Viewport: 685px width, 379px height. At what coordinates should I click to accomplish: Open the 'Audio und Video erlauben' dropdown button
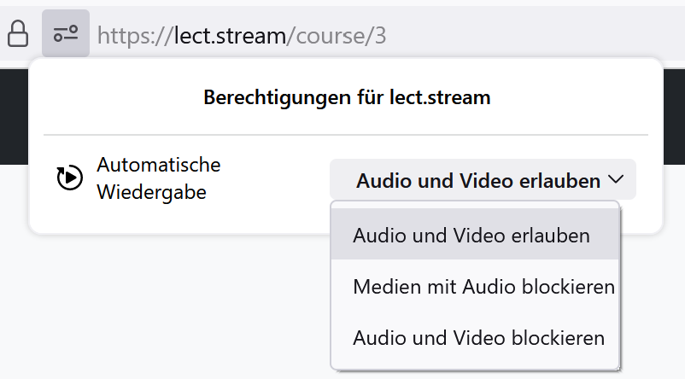pos(482,180)
